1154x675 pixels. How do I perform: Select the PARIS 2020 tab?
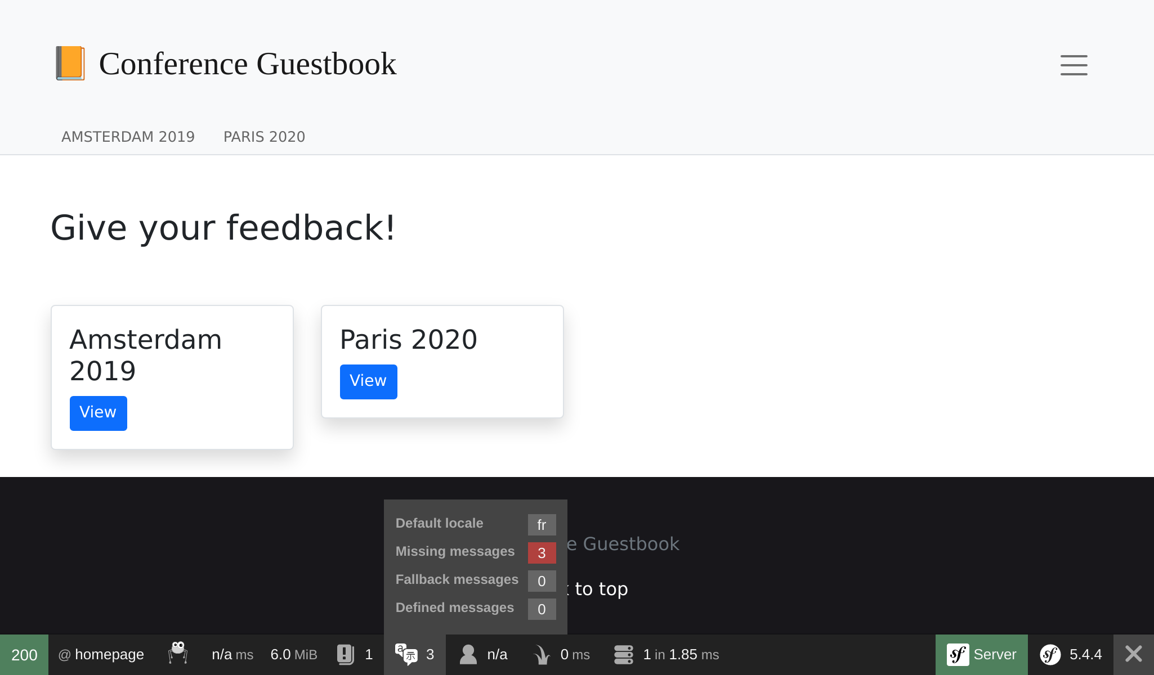click(264, 137)
